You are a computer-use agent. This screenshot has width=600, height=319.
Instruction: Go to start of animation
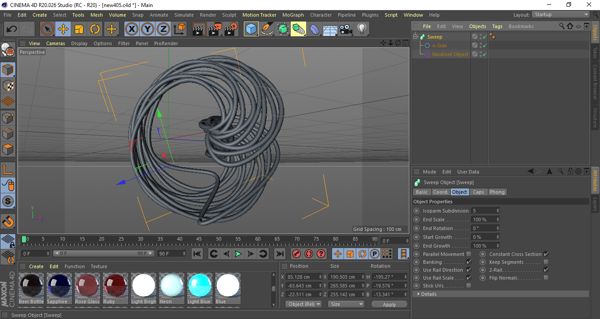[197, 254]
